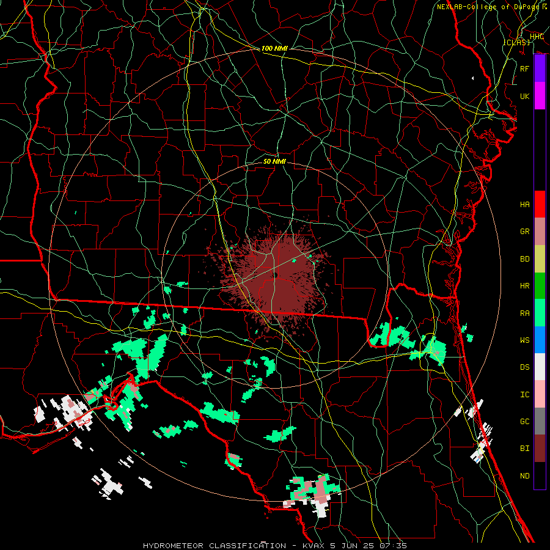Image resolution: width=550 pixels, height=550 pixels.
Task: Click the BI legend label
Action: click(x=524, y=449)
